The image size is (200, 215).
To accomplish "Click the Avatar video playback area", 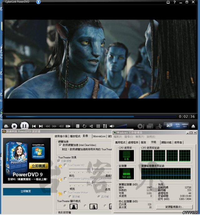I will click(x=100, y=59).
